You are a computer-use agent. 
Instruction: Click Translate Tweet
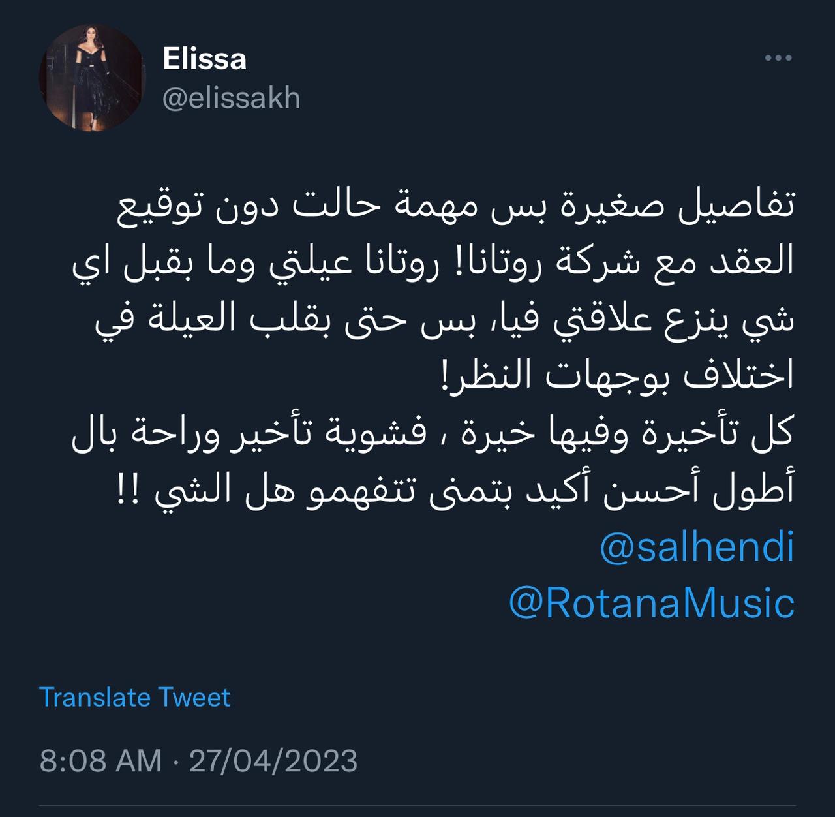pyautogui.click(x=135, y=698)
